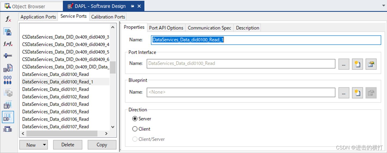387x153 pixels.
Task: Open the window tab list dropdown arrow
Action: pos(383,5)
